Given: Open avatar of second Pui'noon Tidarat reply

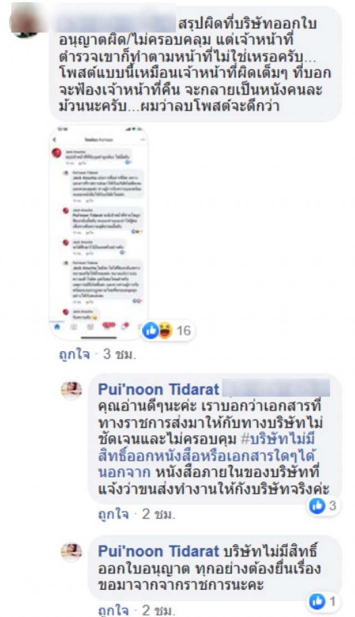Looking at the screenshot, I should (x=71, y=551).
